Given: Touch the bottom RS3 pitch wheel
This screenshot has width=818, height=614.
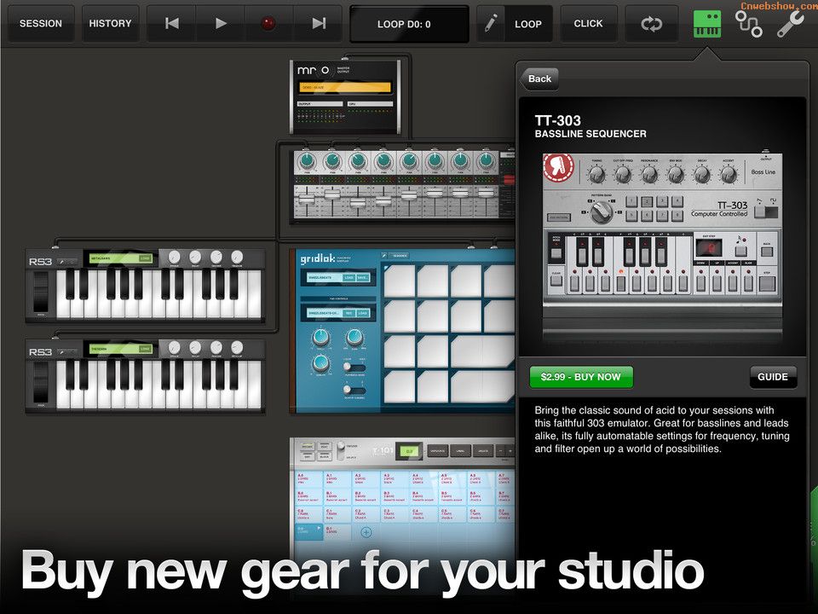Looking at the screenshot, I should [x=41, y=382].
